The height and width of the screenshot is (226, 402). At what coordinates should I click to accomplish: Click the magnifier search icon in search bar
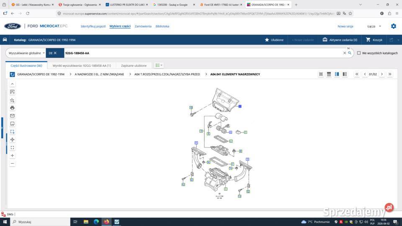coord(349,53)
